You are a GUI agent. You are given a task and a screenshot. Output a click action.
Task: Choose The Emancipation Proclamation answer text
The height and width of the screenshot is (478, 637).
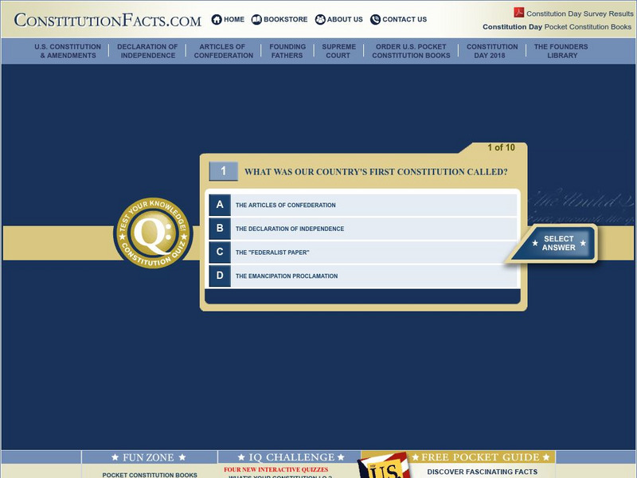coord(287,276)
